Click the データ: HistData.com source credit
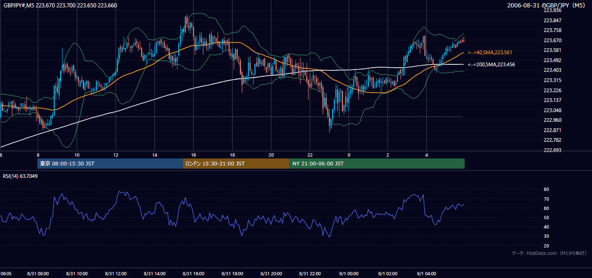This screenshot has height=278, width=592. click(549, 253)
